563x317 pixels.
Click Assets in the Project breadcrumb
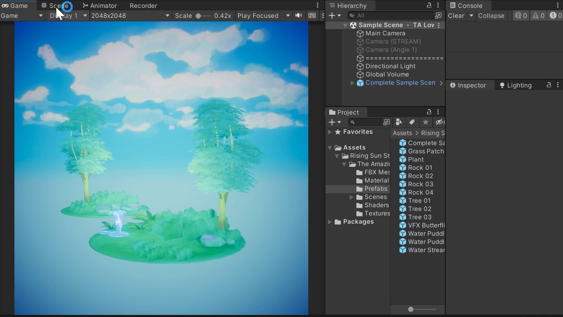[402, 133]
